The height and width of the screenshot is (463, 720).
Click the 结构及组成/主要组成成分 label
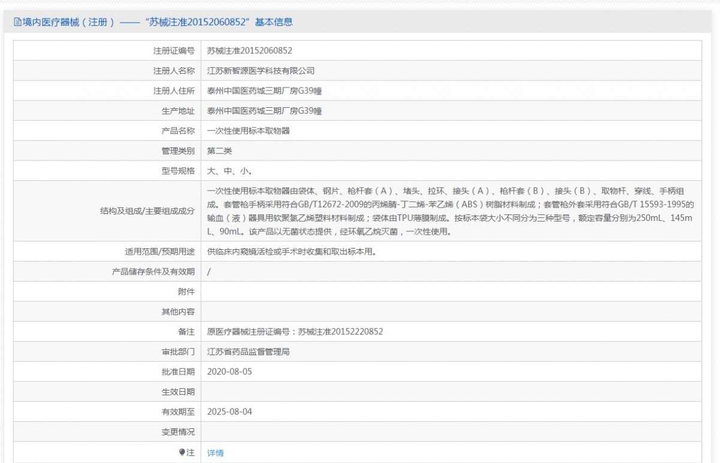(148, 211)
